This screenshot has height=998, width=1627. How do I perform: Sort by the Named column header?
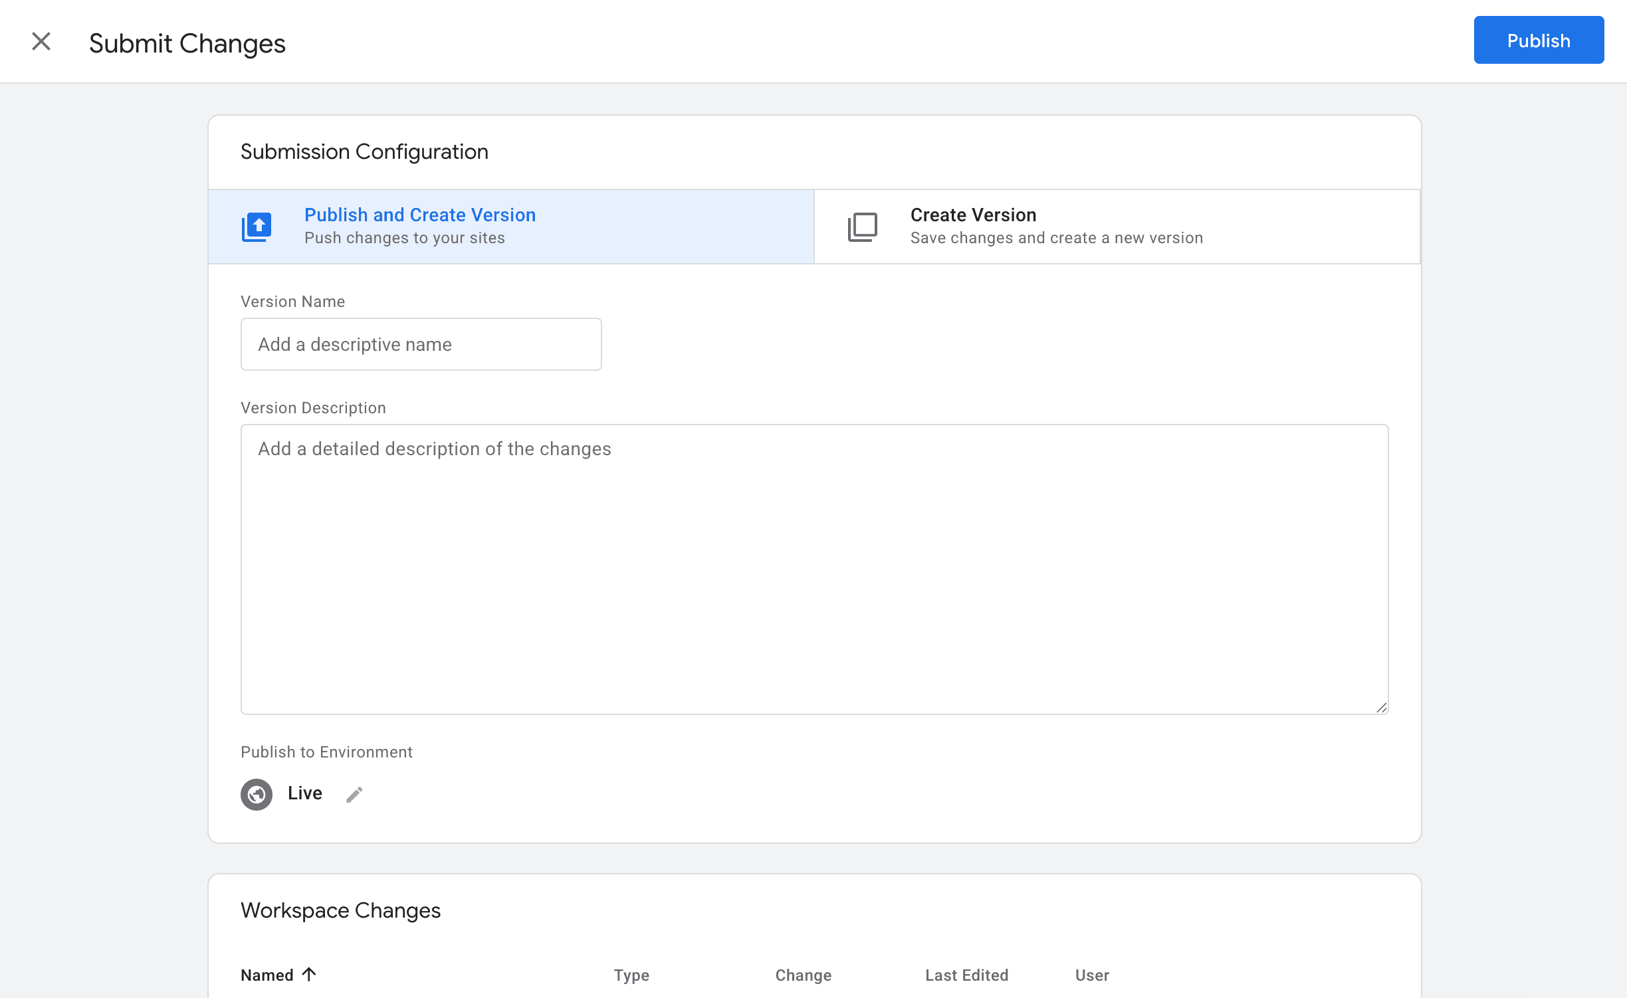pyautogui.click(x=267, y=975)
